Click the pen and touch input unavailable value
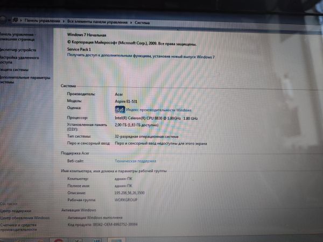Screen dimensions: 323x242 tap(160, 144)
